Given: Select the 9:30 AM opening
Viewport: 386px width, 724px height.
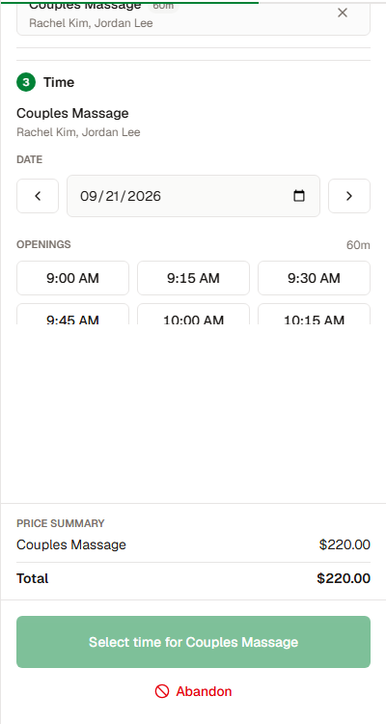Looking at the screenshot, I should [x=314, y=278].
